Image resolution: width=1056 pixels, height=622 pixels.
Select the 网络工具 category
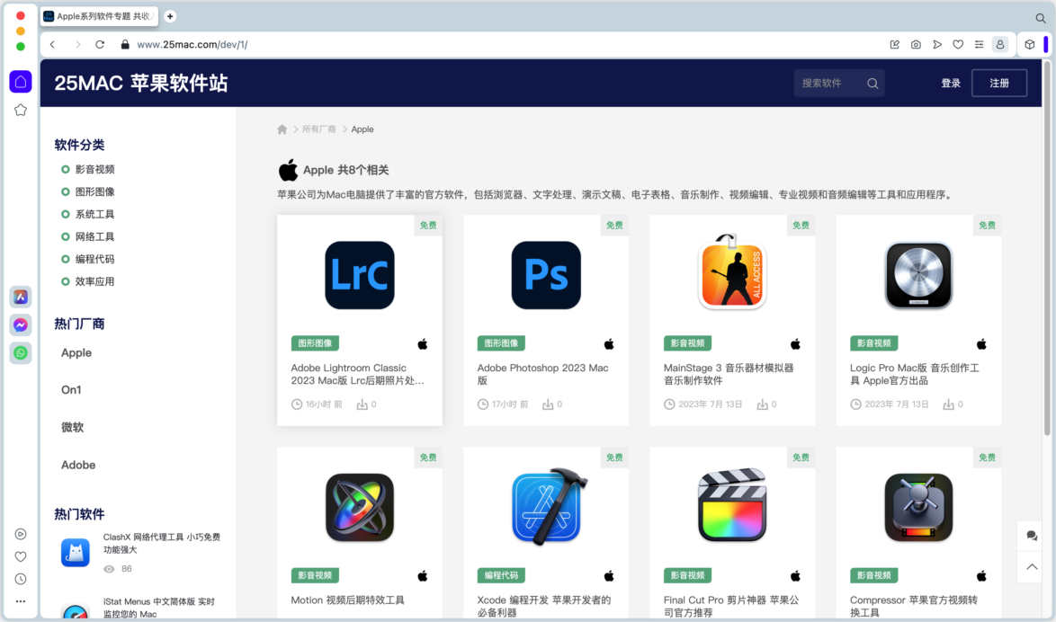(95, 236)
